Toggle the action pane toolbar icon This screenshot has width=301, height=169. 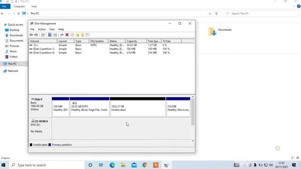55,35
